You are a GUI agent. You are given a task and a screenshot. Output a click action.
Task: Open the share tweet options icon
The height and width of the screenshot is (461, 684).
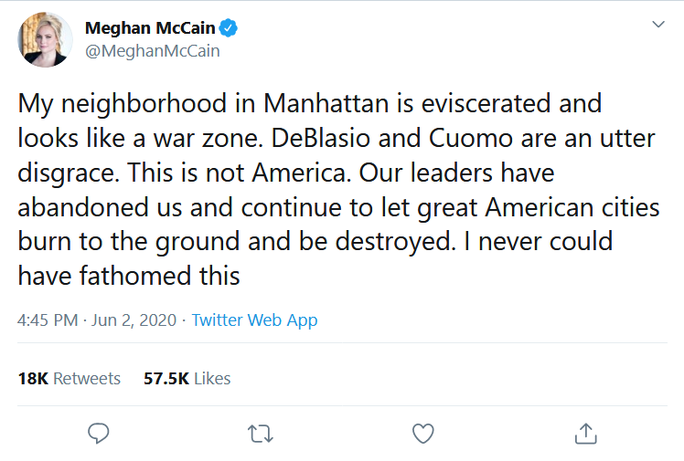[585, 433]
